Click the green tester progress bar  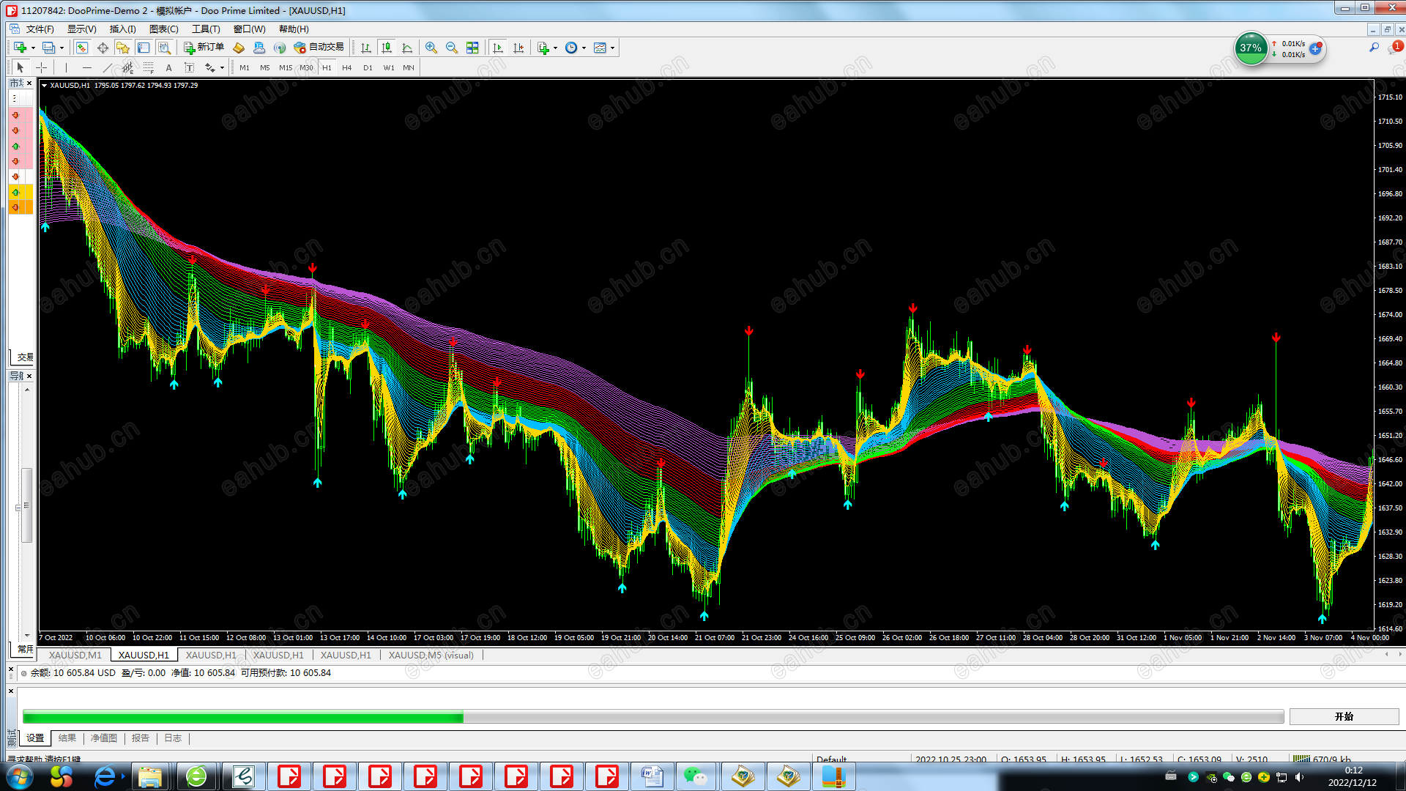click(x=242, y=717)
